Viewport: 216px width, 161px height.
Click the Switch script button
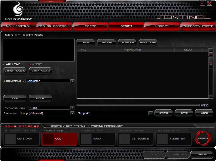point(164,113)
